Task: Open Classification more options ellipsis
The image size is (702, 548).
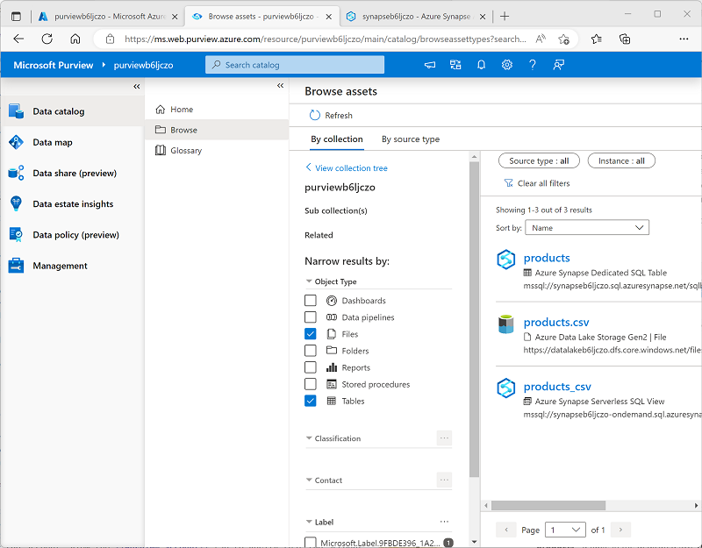Action: click(444, 438)
